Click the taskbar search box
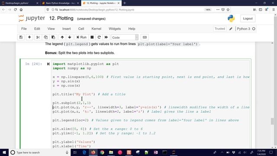 tap(39, 152)
